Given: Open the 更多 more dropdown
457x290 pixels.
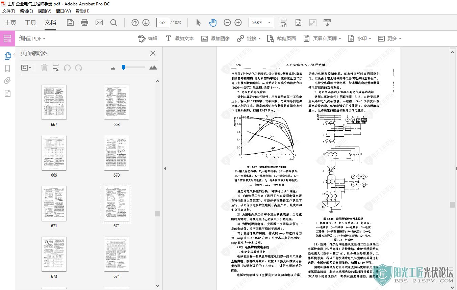Looking at the screenshot, I should (389, 38).
